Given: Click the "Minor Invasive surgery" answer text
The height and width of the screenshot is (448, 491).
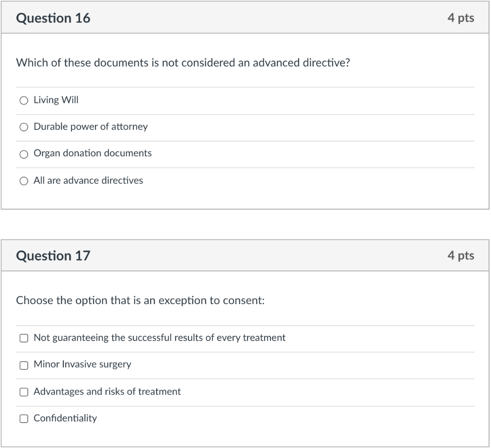Looking at the screenshot, I should [82, 365].
